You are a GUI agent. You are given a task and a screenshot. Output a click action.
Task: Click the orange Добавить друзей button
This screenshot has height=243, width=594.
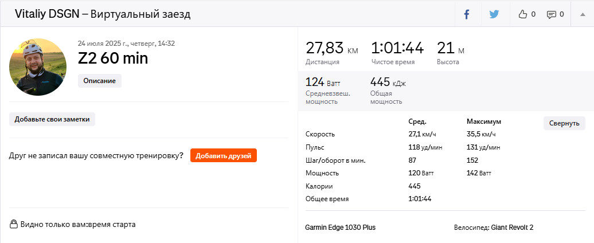[224, 155]
